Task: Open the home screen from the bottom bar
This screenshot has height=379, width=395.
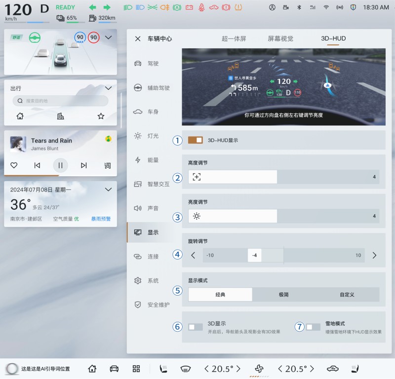Action: [x=92, y=369]
